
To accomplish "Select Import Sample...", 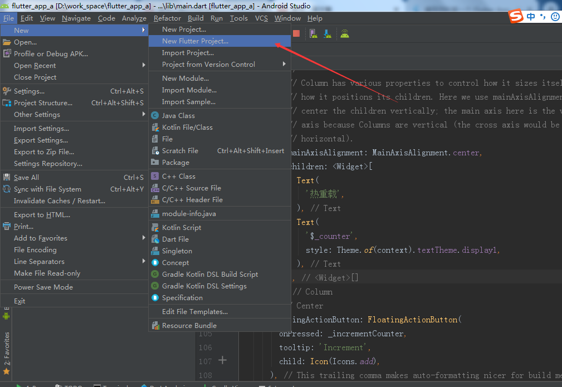I will pyautogui.click(x=219, y=102).
